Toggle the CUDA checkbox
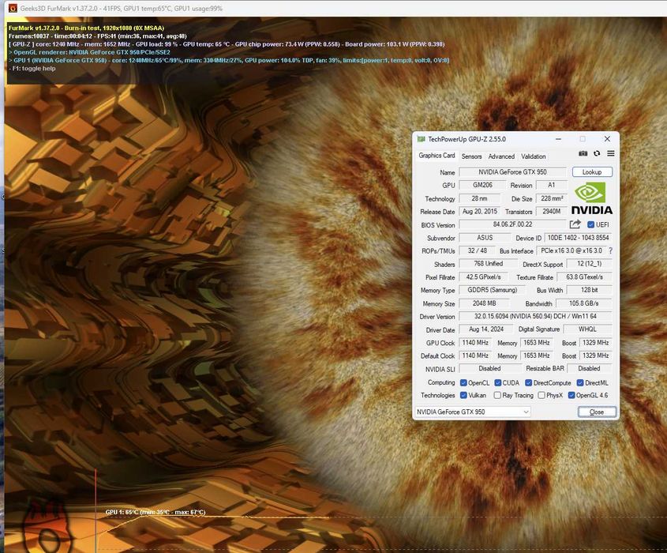667x553 pixels. coord(498,382)
